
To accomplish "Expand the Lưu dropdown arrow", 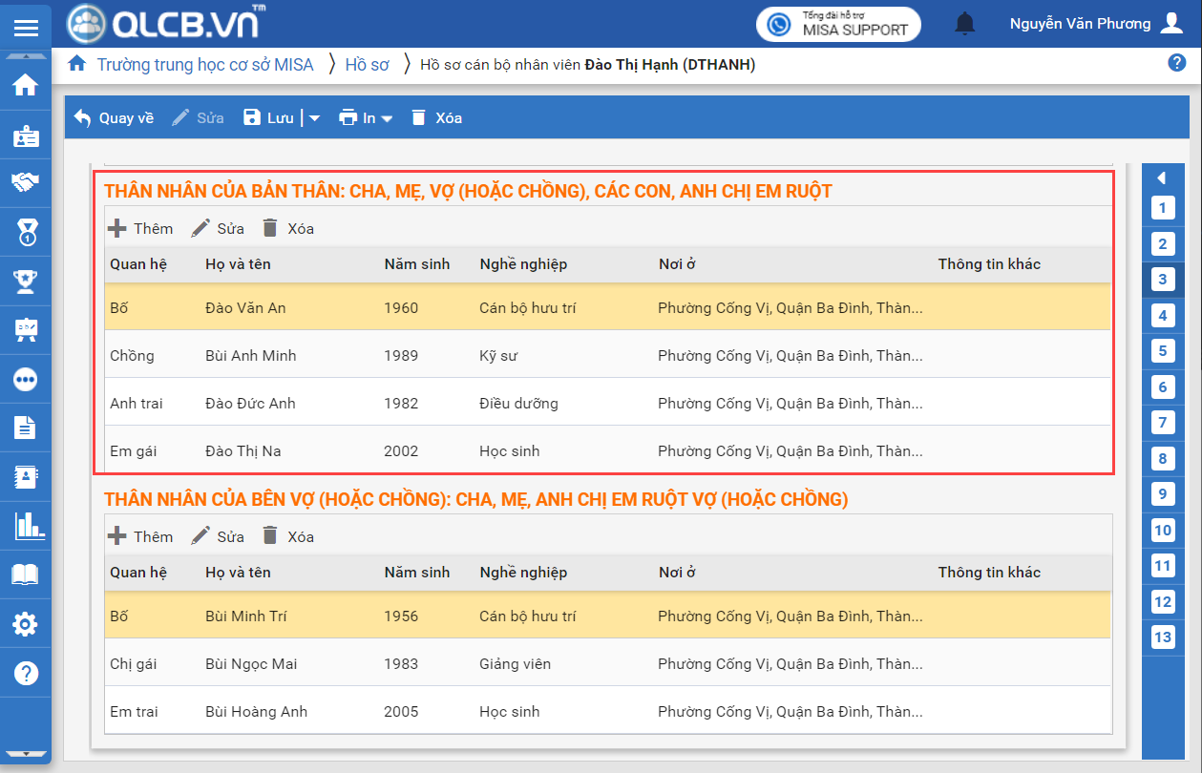I will point(314,118).
